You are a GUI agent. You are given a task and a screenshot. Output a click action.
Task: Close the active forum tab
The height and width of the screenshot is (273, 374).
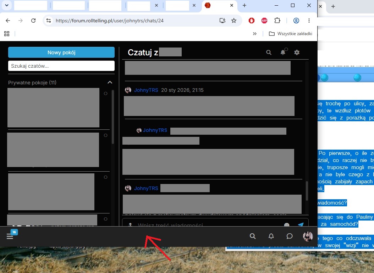pyautogui.click(x=232, y=5)
